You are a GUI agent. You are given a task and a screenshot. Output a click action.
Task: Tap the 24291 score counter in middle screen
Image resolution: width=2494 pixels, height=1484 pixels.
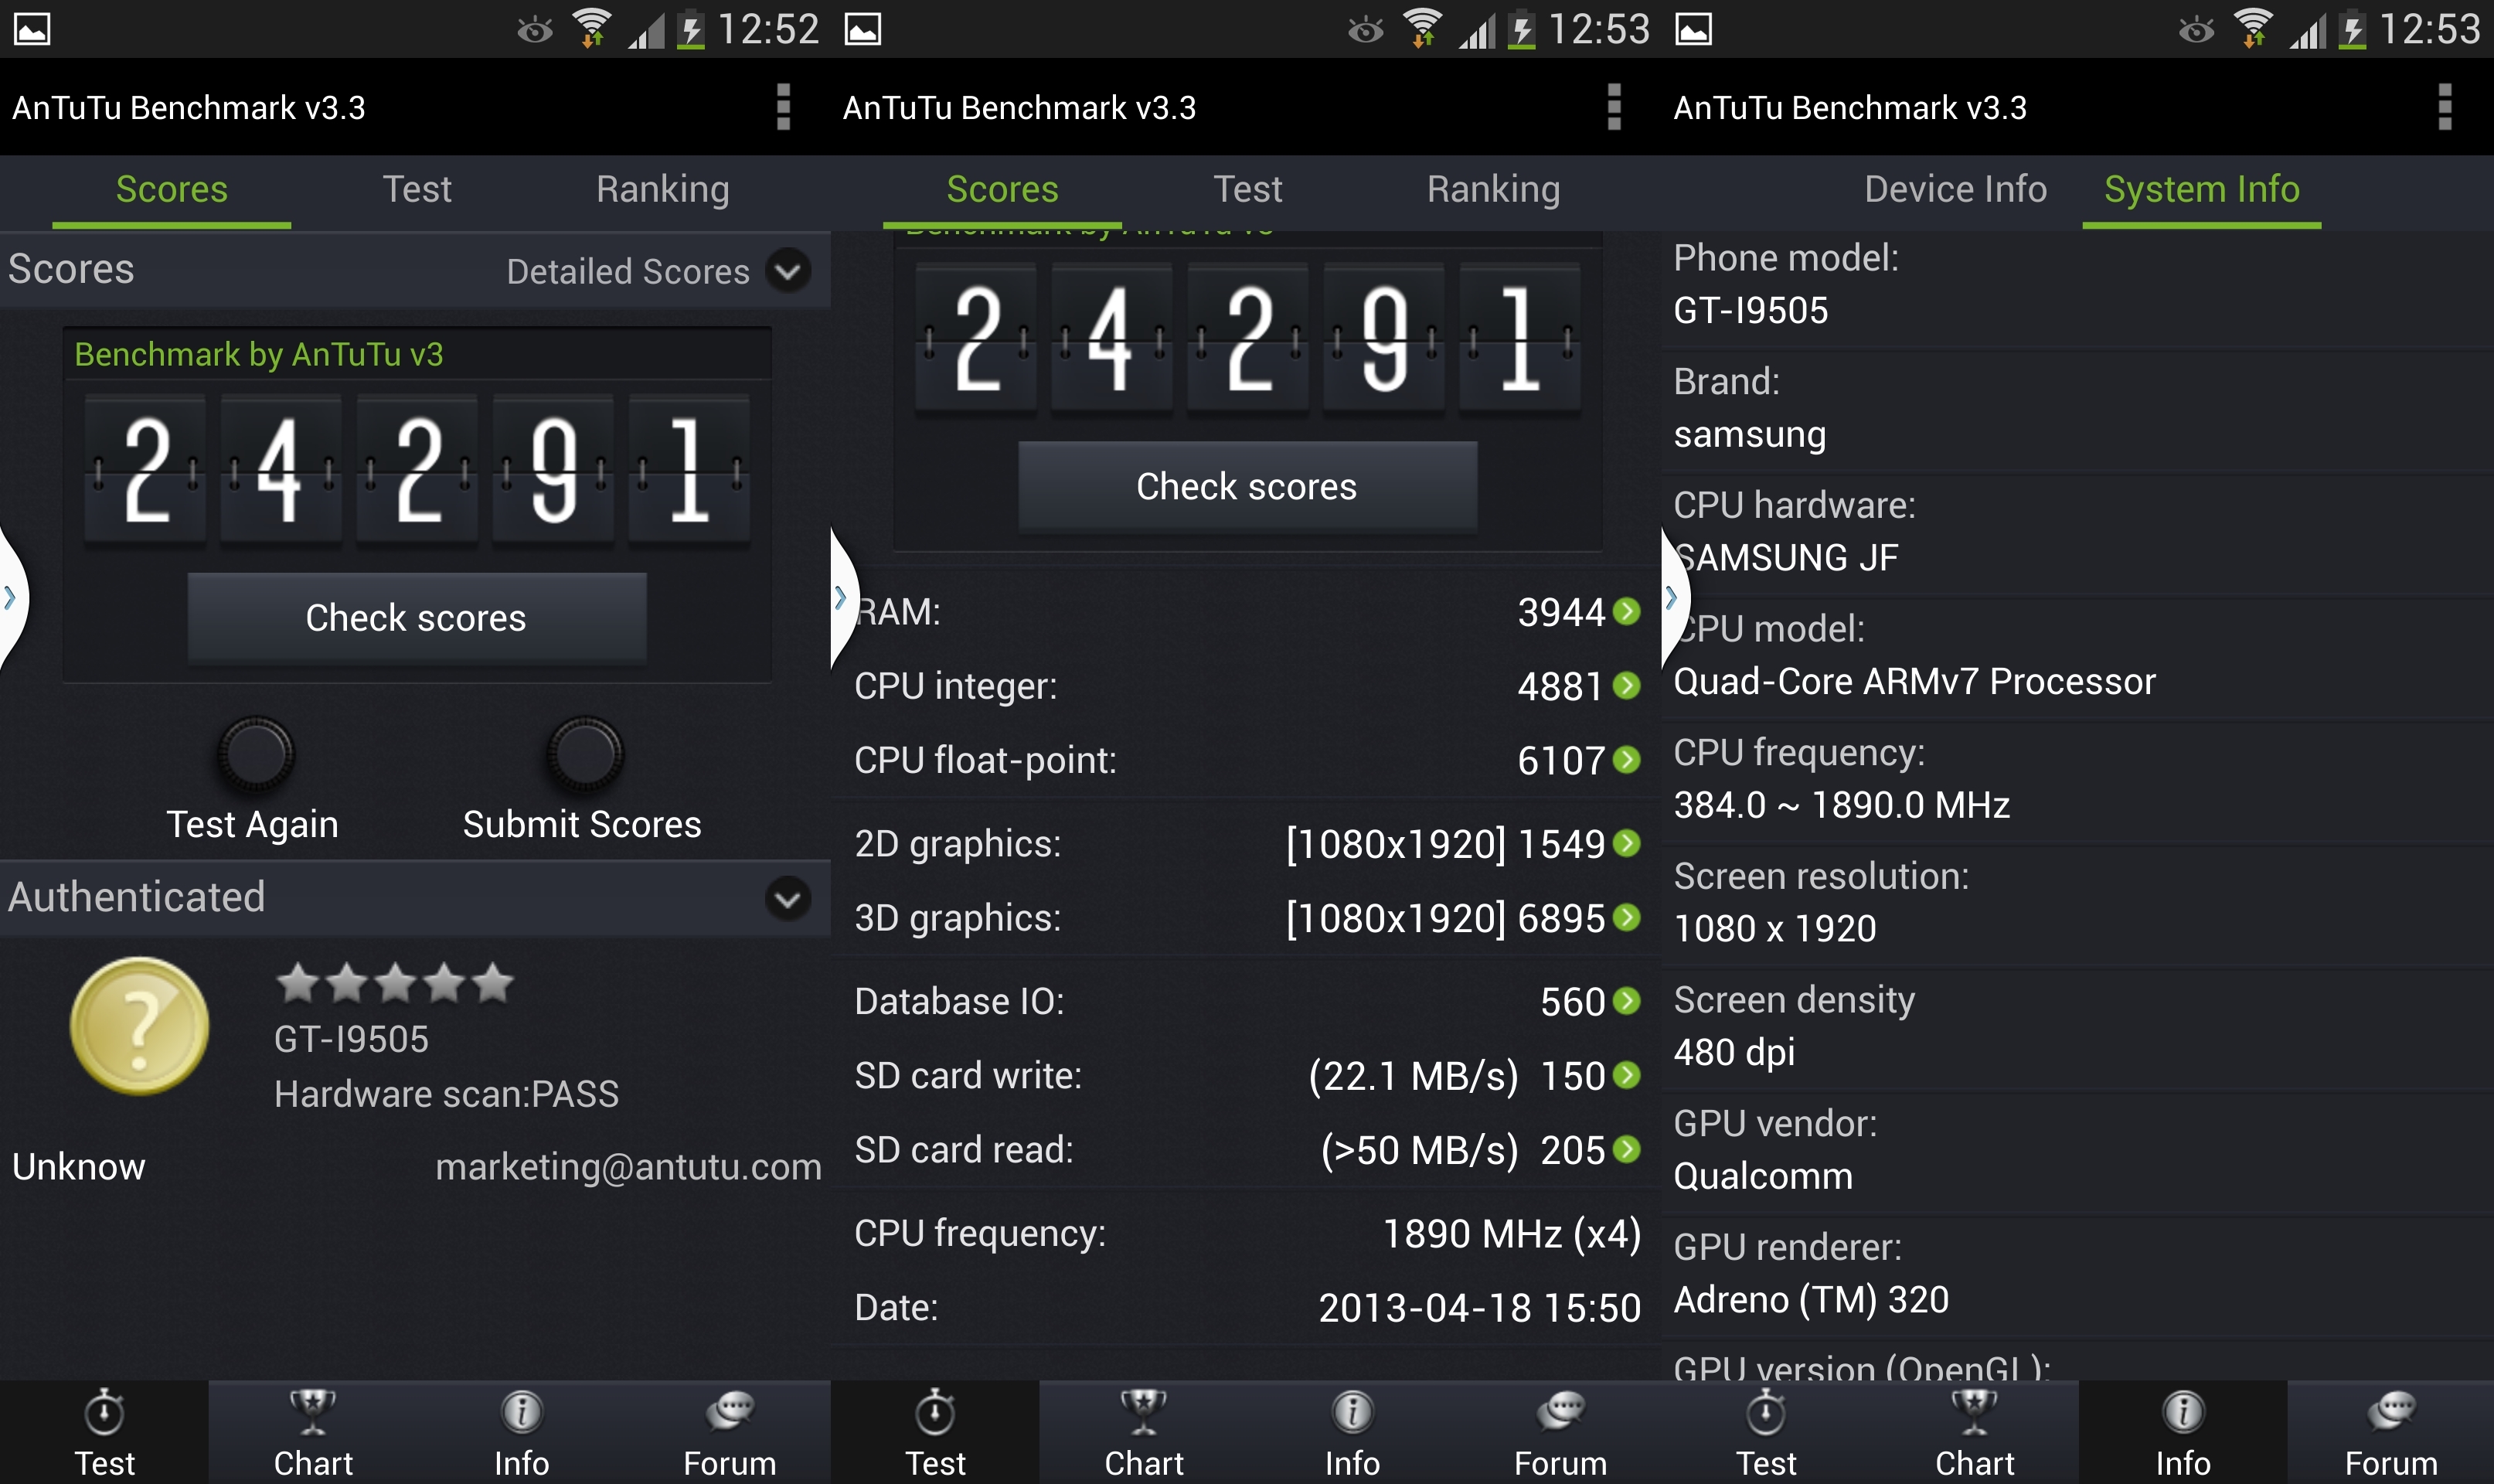tap(1247, 338)
